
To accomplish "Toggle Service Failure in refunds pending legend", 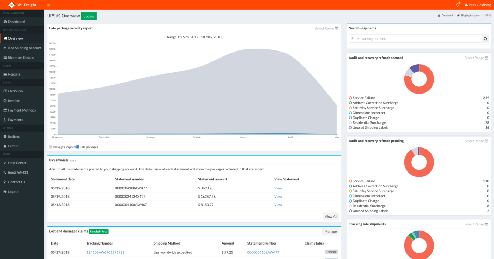I will [362, 181].
